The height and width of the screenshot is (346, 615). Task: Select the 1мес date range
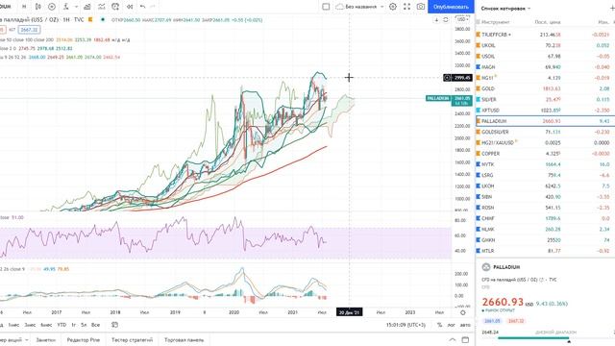tap(13, 325)
